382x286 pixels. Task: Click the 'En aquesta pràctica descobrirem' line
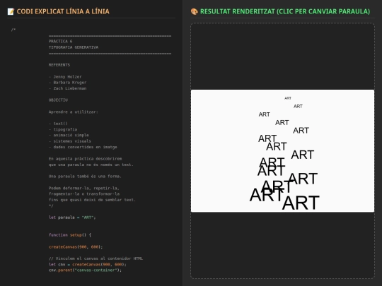click(86, 159)
